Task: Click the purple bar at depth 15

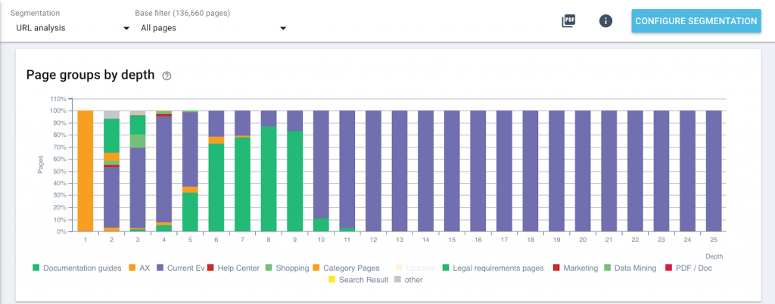Action: pyautogui.click(x=452, y=171)
